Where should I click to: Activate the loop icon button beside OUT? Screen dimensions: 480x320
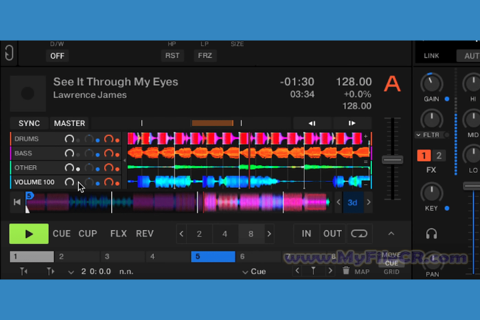click(x=359, y=233)
